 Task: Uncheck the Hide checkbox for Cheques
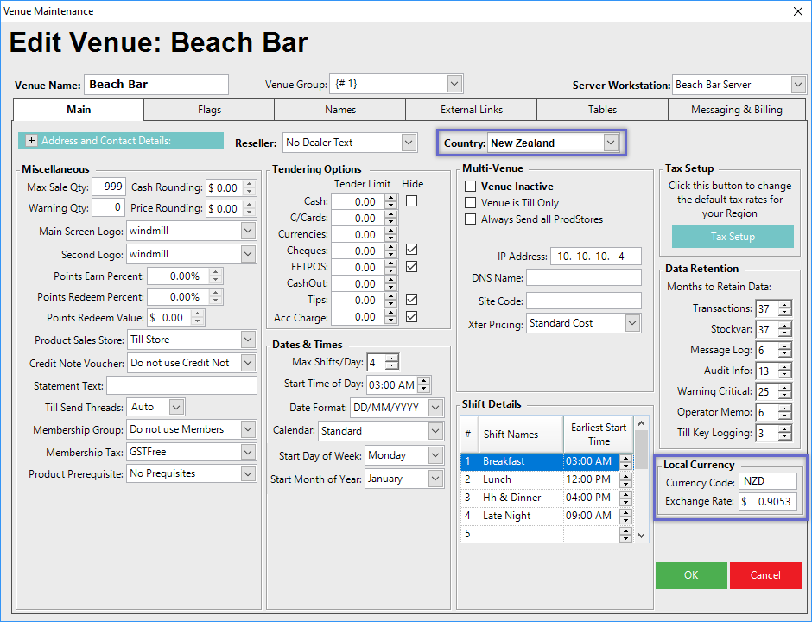pos(412,251)
